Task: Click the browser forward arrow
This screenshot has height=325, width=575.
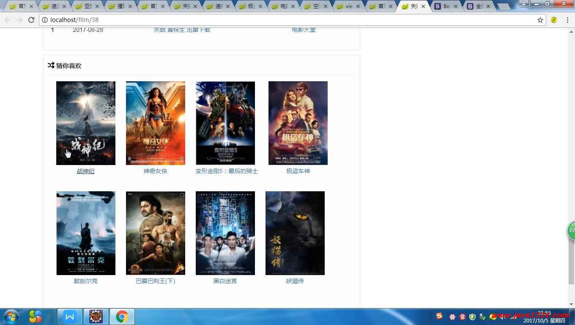Action: 19,20
